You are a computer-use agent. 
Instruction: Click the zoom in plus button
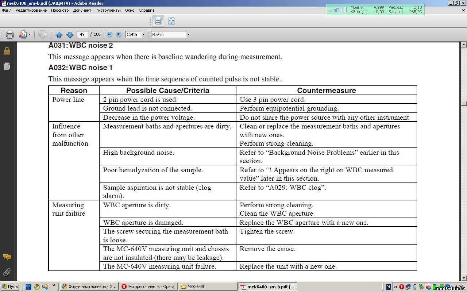[119, 34]
